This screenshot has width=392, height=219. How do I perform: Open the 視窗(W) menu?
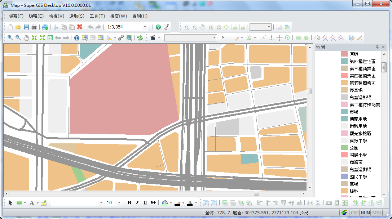click(119, 16)
